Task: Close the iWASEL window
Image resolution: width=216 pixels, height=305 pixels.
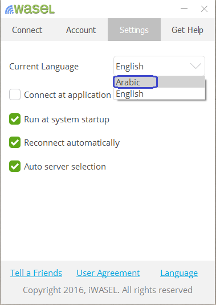Action: pos(204,9)
